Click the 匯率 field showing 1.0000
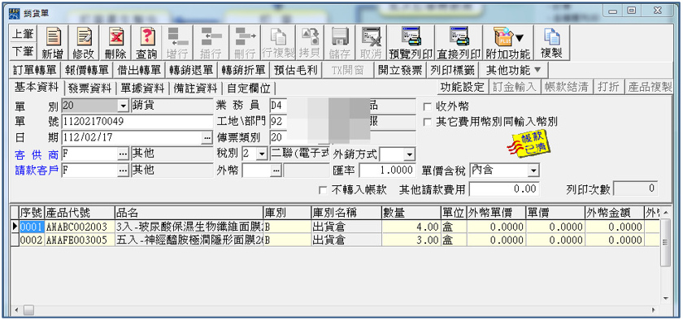This screenshot has height=320, width=683. (x=387, y=171)
